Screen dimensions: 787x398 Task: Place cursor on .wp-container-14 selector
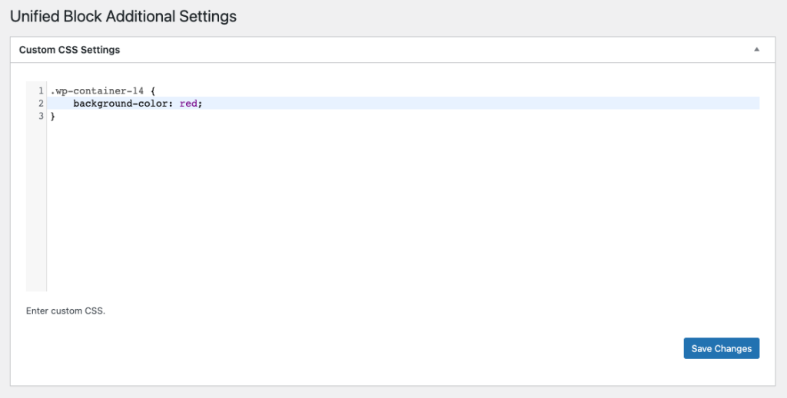coord(97,90)
